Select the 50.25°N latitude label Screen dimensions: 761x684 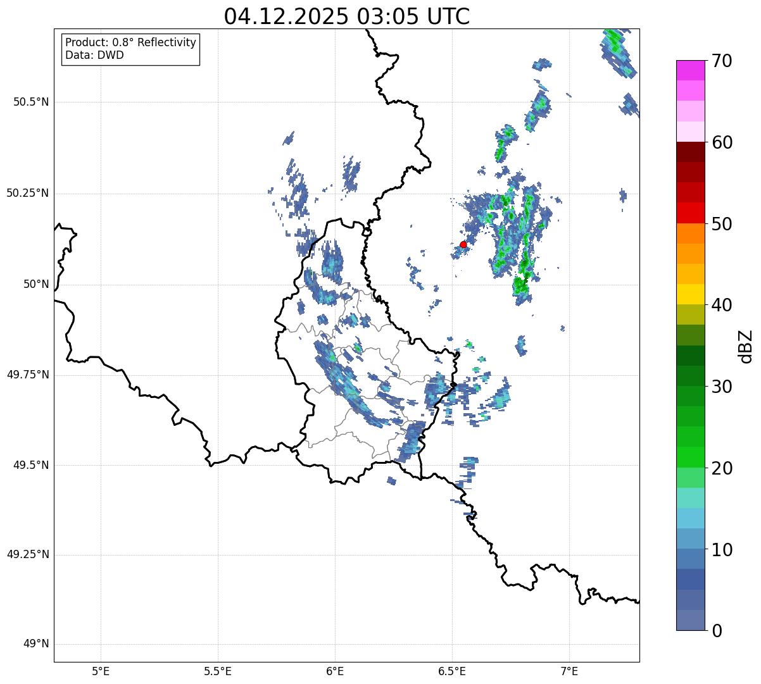click(28, 193)
